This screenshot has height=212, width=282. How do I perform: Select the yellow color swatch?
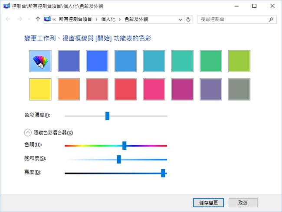(40, 89)
